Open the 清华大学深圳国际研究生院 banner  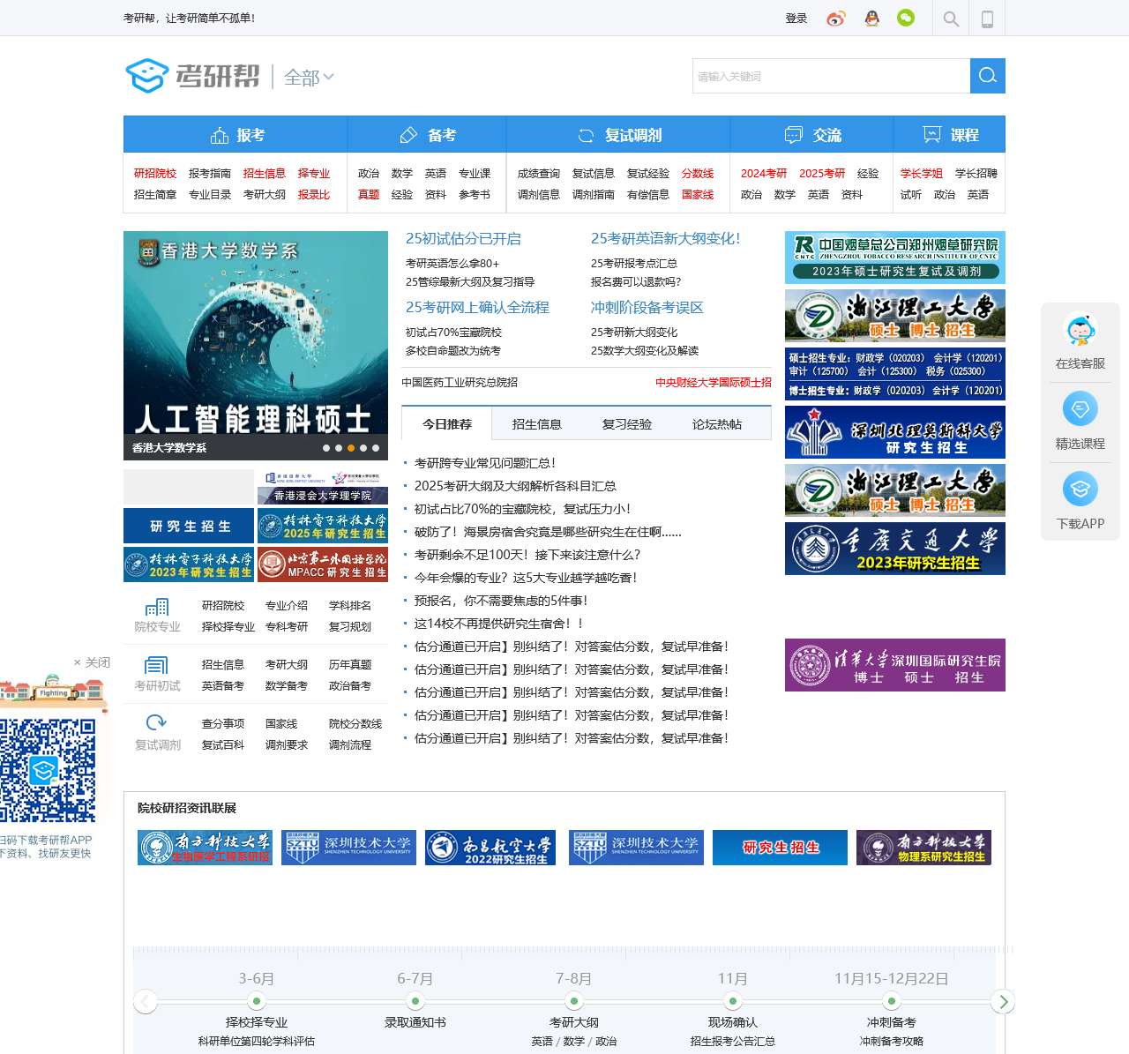(895, 665)
